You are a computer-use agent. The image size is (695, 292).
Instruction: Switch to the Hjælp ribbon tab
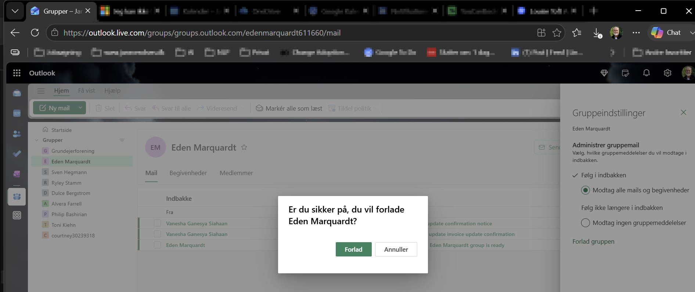click(112, 90)
